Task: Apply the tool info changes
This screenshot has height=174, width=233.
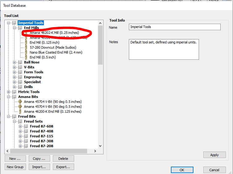Action: tap(214, 155)
